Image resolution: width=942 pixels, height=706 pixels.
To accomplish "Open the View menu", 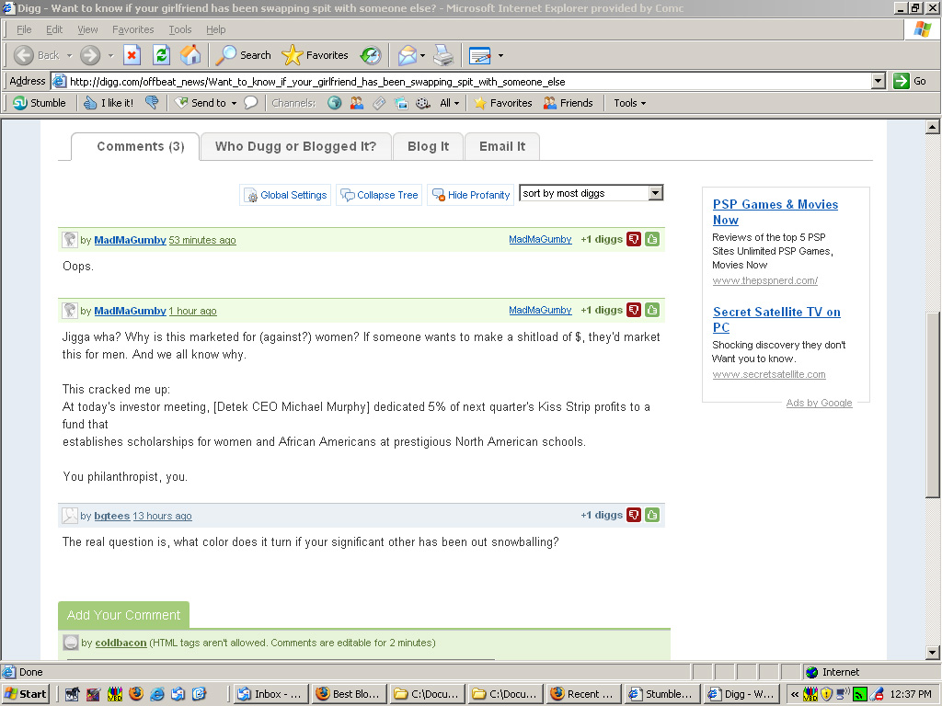I will point(87,29).
